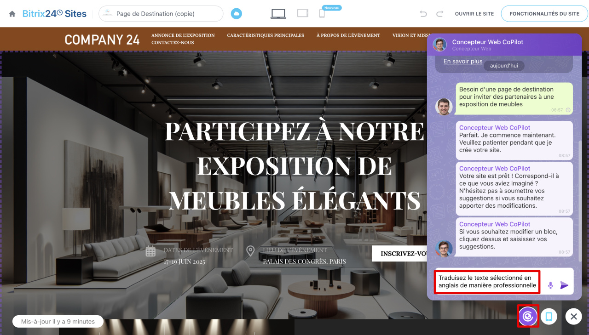Click the blue cloud publish status icon
589x335 pixels.
point(236,14)
